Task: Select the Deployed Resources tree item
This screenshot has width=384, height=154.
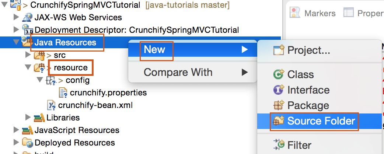Action: click(x=74, y=143)
